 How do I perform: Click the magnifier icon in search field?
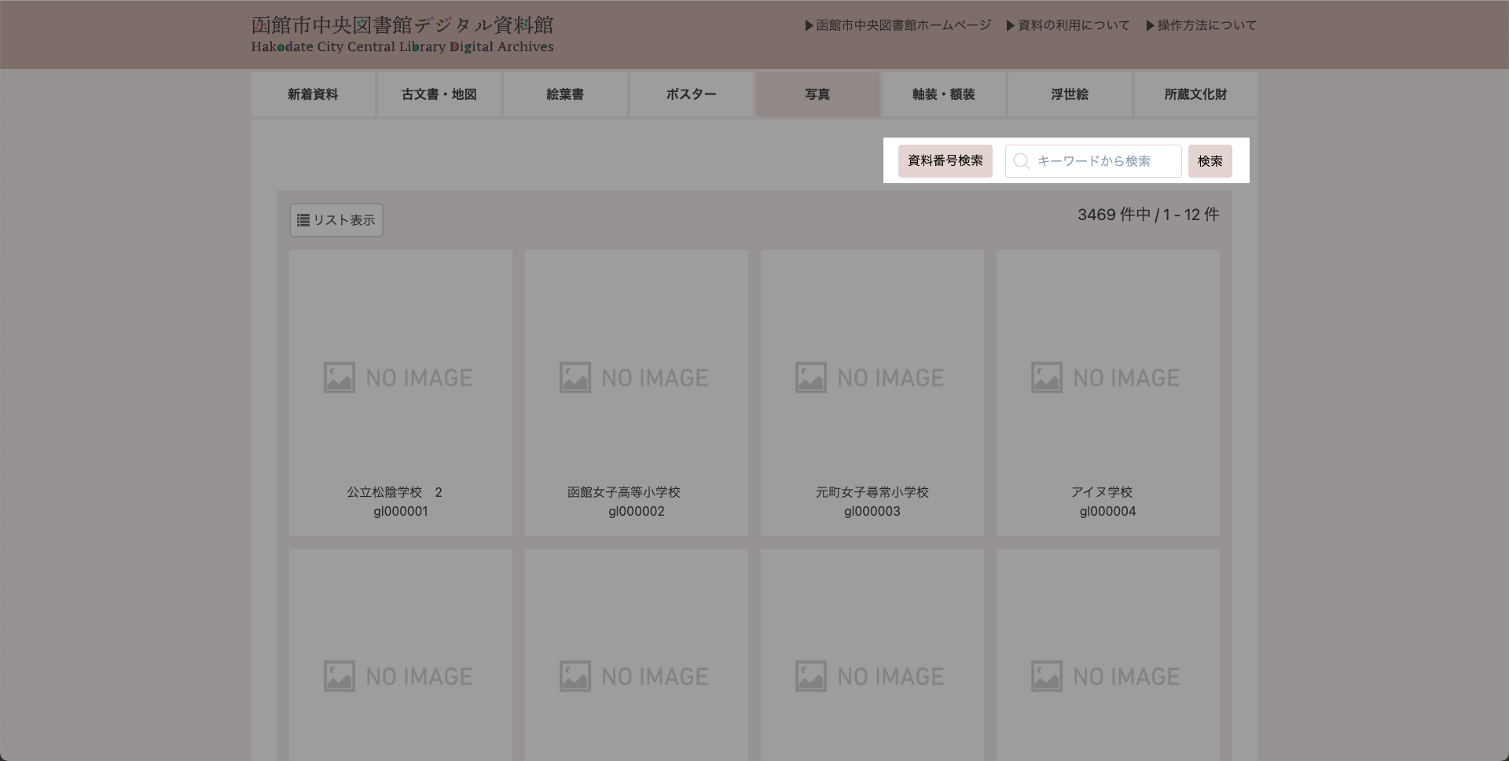1021,161
